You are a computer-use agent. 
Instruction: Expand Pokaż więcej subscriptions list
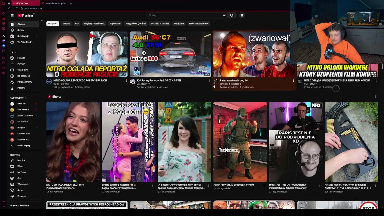point(23,146)
